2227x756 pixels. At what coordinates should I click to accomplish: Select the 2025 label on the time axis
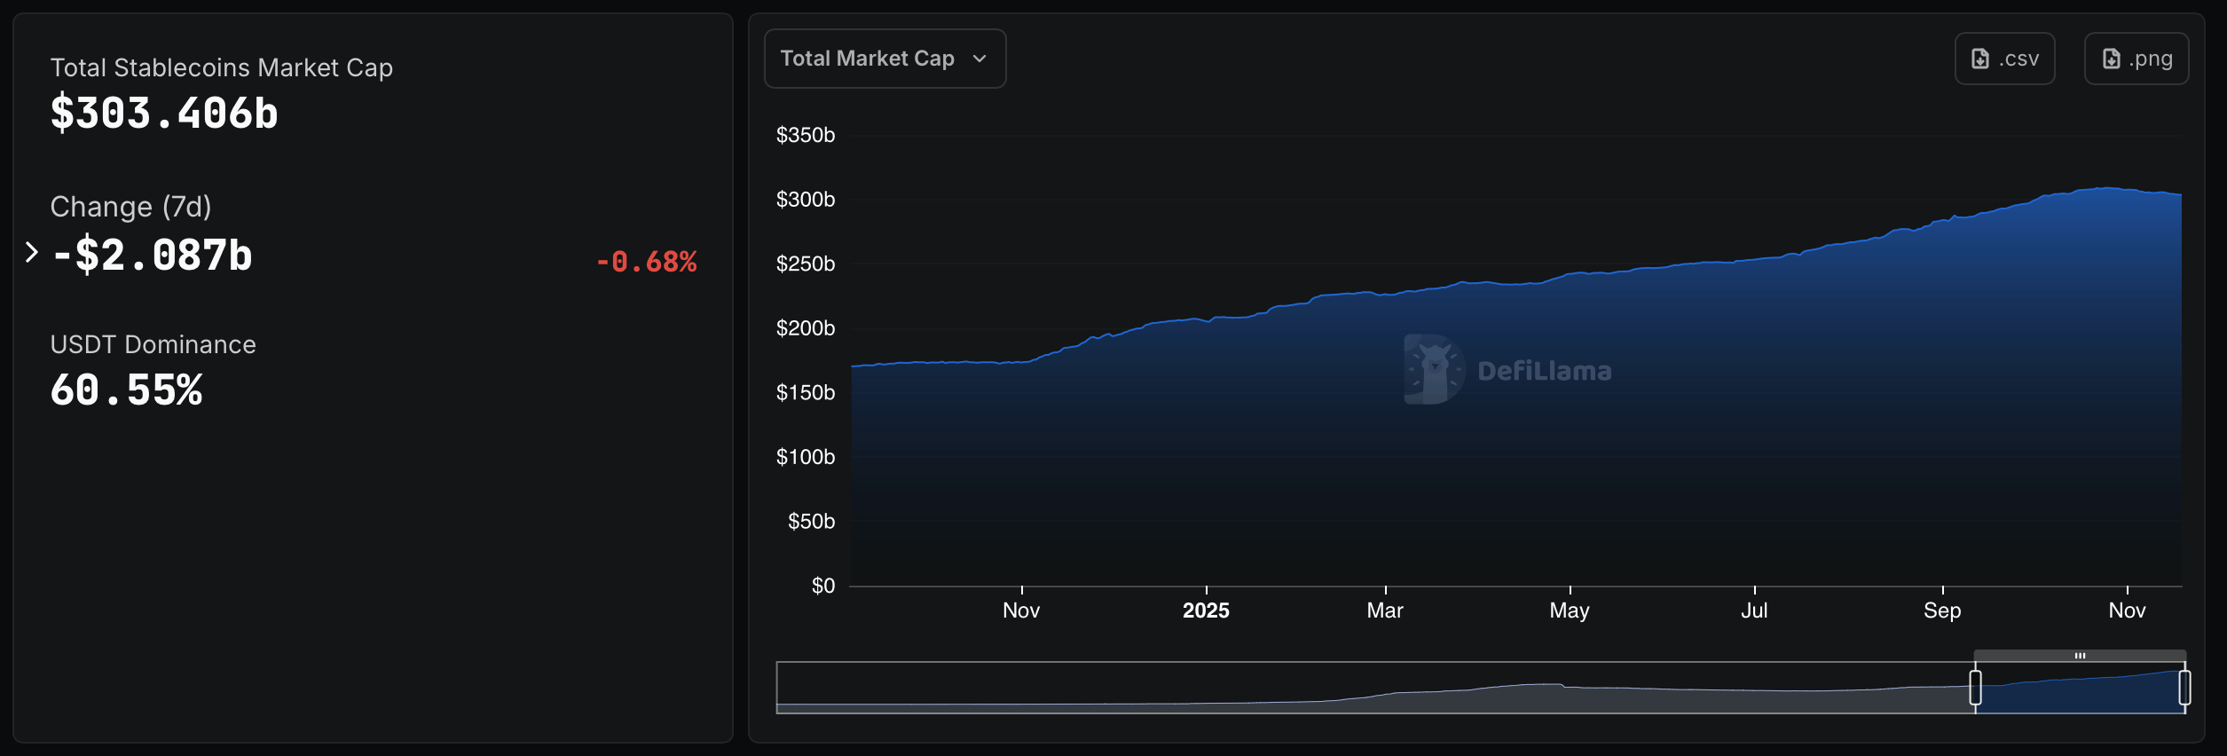[1206, 610]
